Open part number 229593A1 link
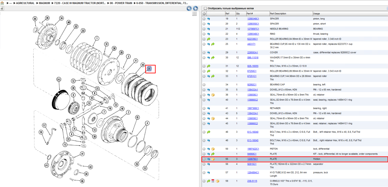The image size is (388, 187). [x=253, y=53]
